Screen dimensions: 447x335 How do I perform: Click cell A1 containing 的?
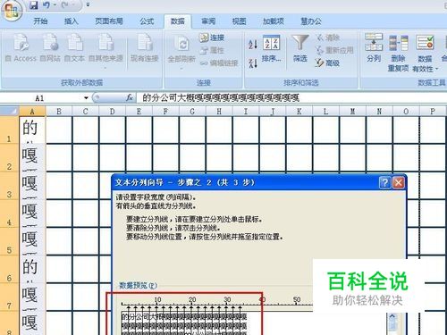point(32,130)
